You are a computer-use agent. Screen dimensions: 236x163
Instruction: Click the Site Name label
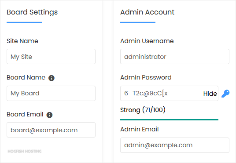click(x=22, y=41)
